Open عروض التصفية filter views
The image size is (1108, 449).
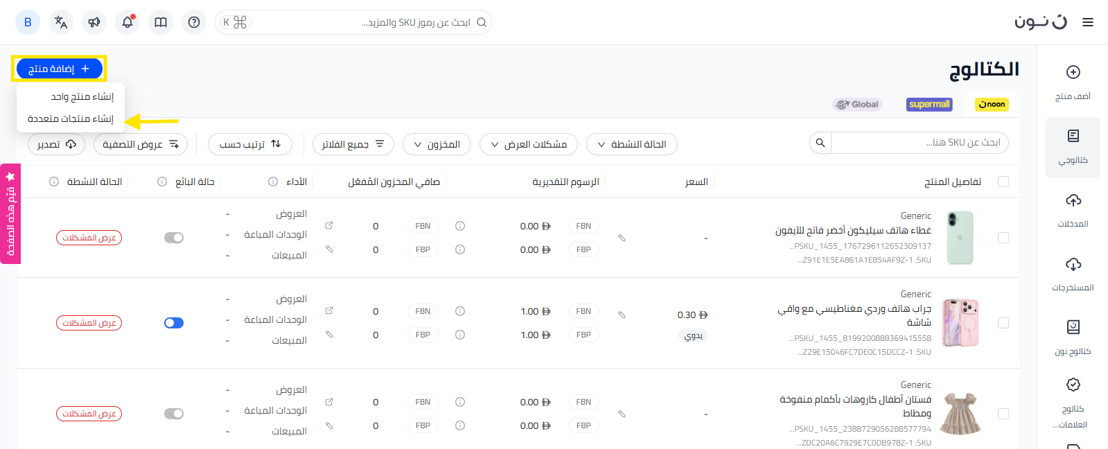coord(141,144)
